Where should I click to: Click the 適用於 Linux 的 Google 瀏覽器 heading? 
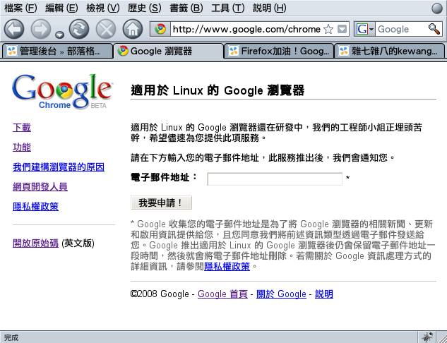pyautogui.click(x=217, y=90)
